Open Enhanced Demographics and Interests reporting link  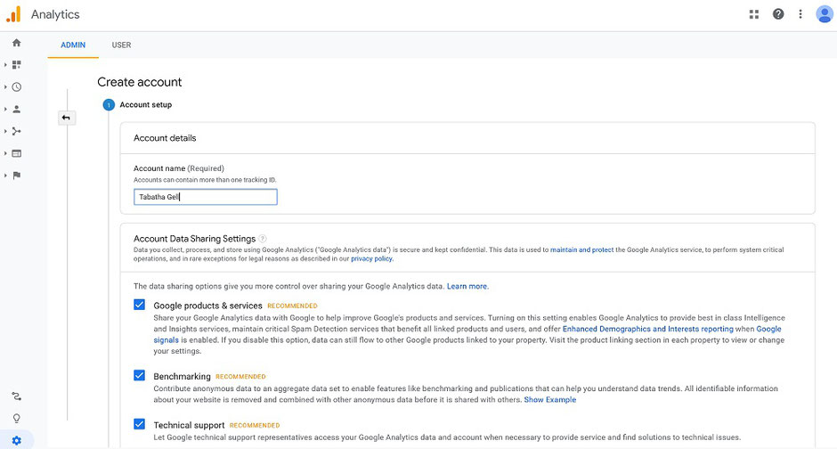point(648,329)
